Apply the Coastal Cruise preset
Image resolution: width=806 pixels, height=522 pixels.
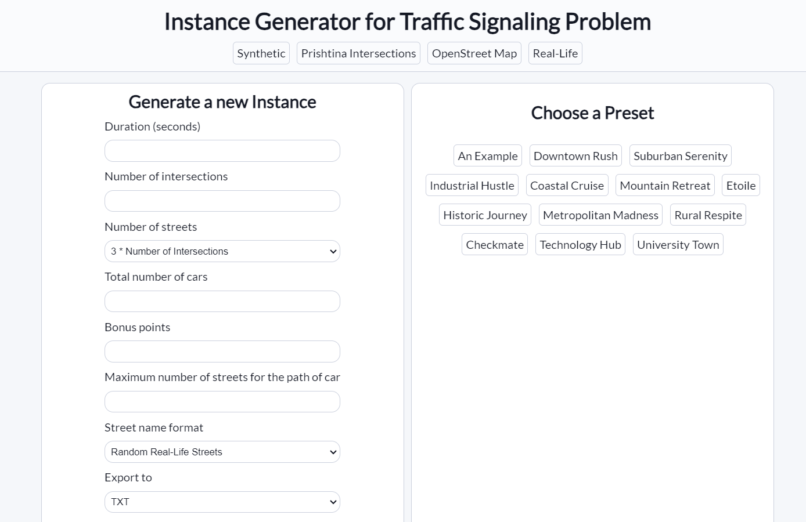[567, 186]
